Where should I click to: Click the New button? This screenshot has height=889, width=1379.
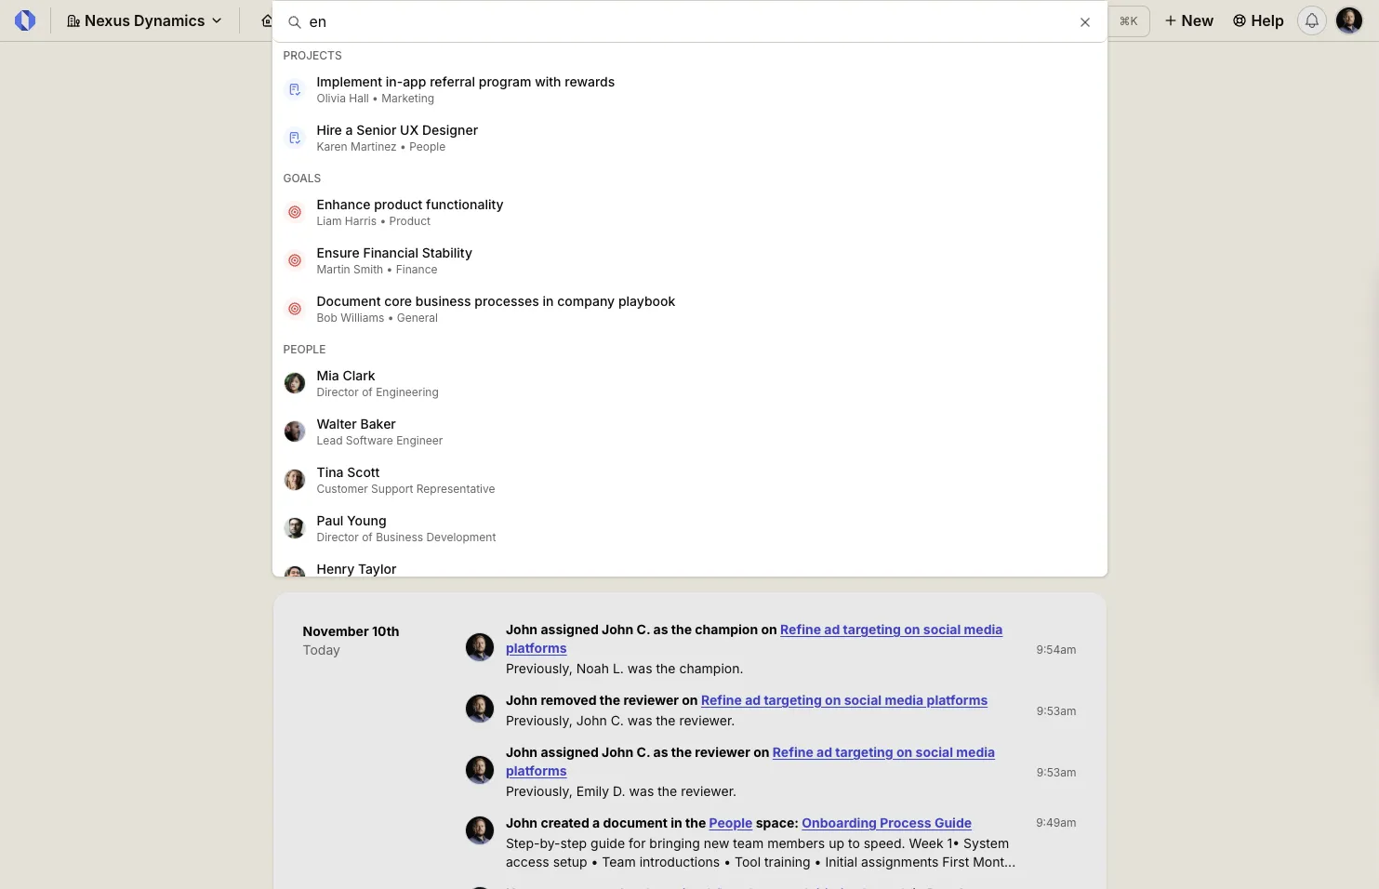pos(1188,20)
